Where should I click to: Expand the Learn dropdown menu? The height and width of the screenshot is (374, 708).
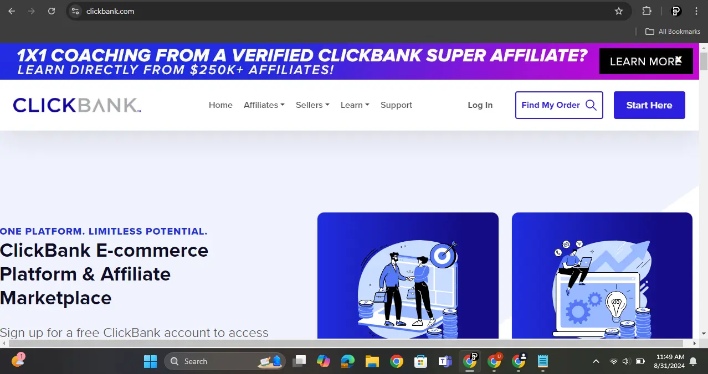pyautogui.click(x=355, y=105)
